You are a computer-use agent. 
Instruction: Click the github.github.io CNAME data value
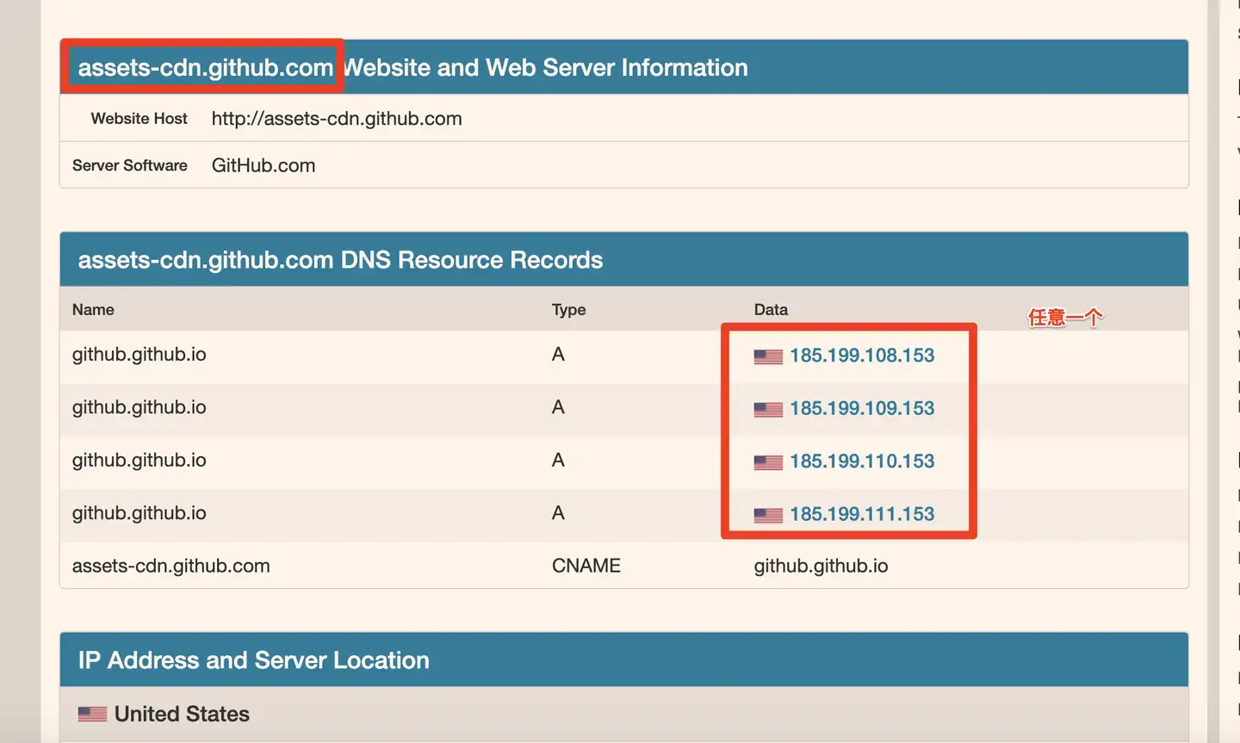point(821,566)
